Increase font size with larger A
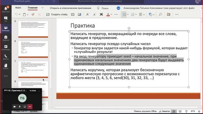Image resolution: width=203 pixels, height=114 pixels. (88, 14)
